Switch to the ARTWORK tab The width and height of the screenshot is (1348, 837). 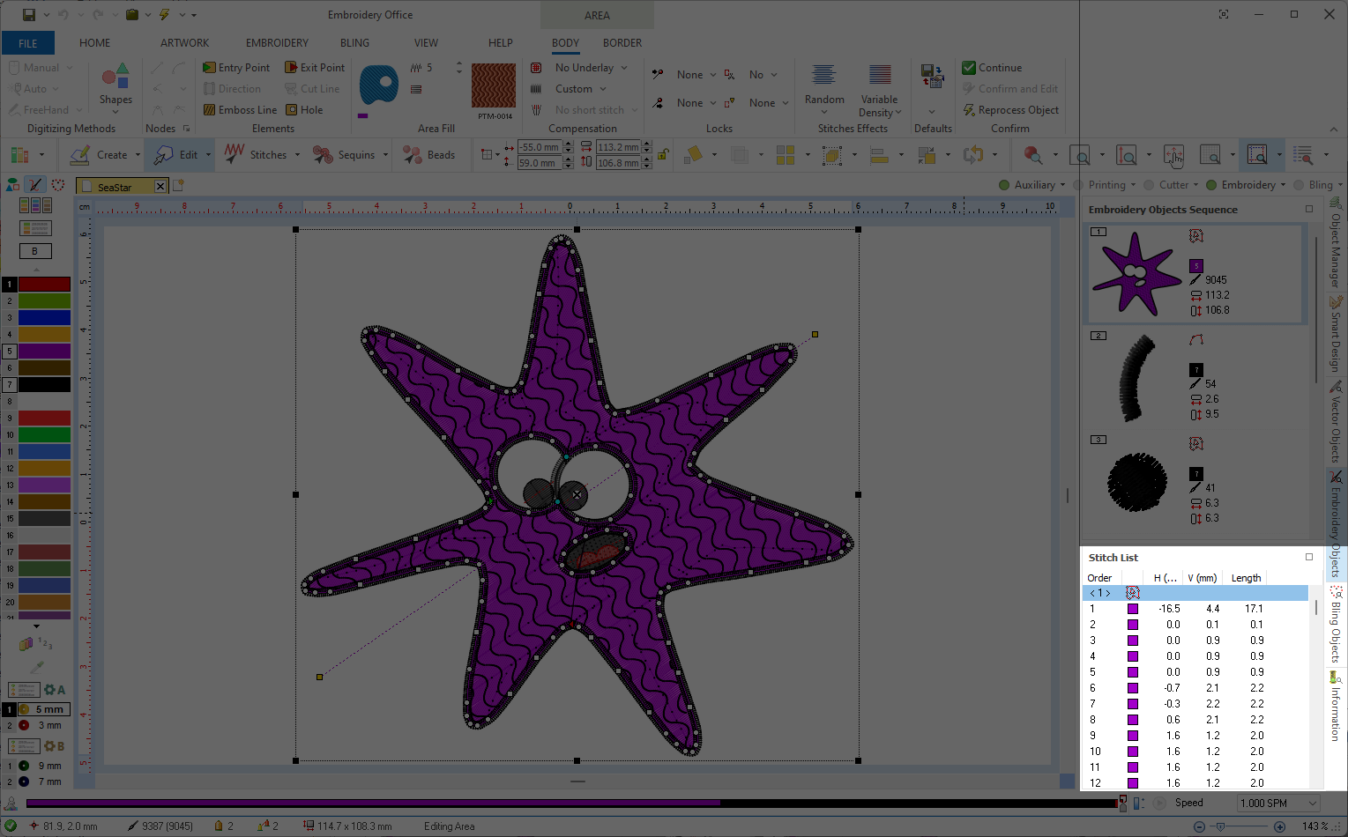185,43
